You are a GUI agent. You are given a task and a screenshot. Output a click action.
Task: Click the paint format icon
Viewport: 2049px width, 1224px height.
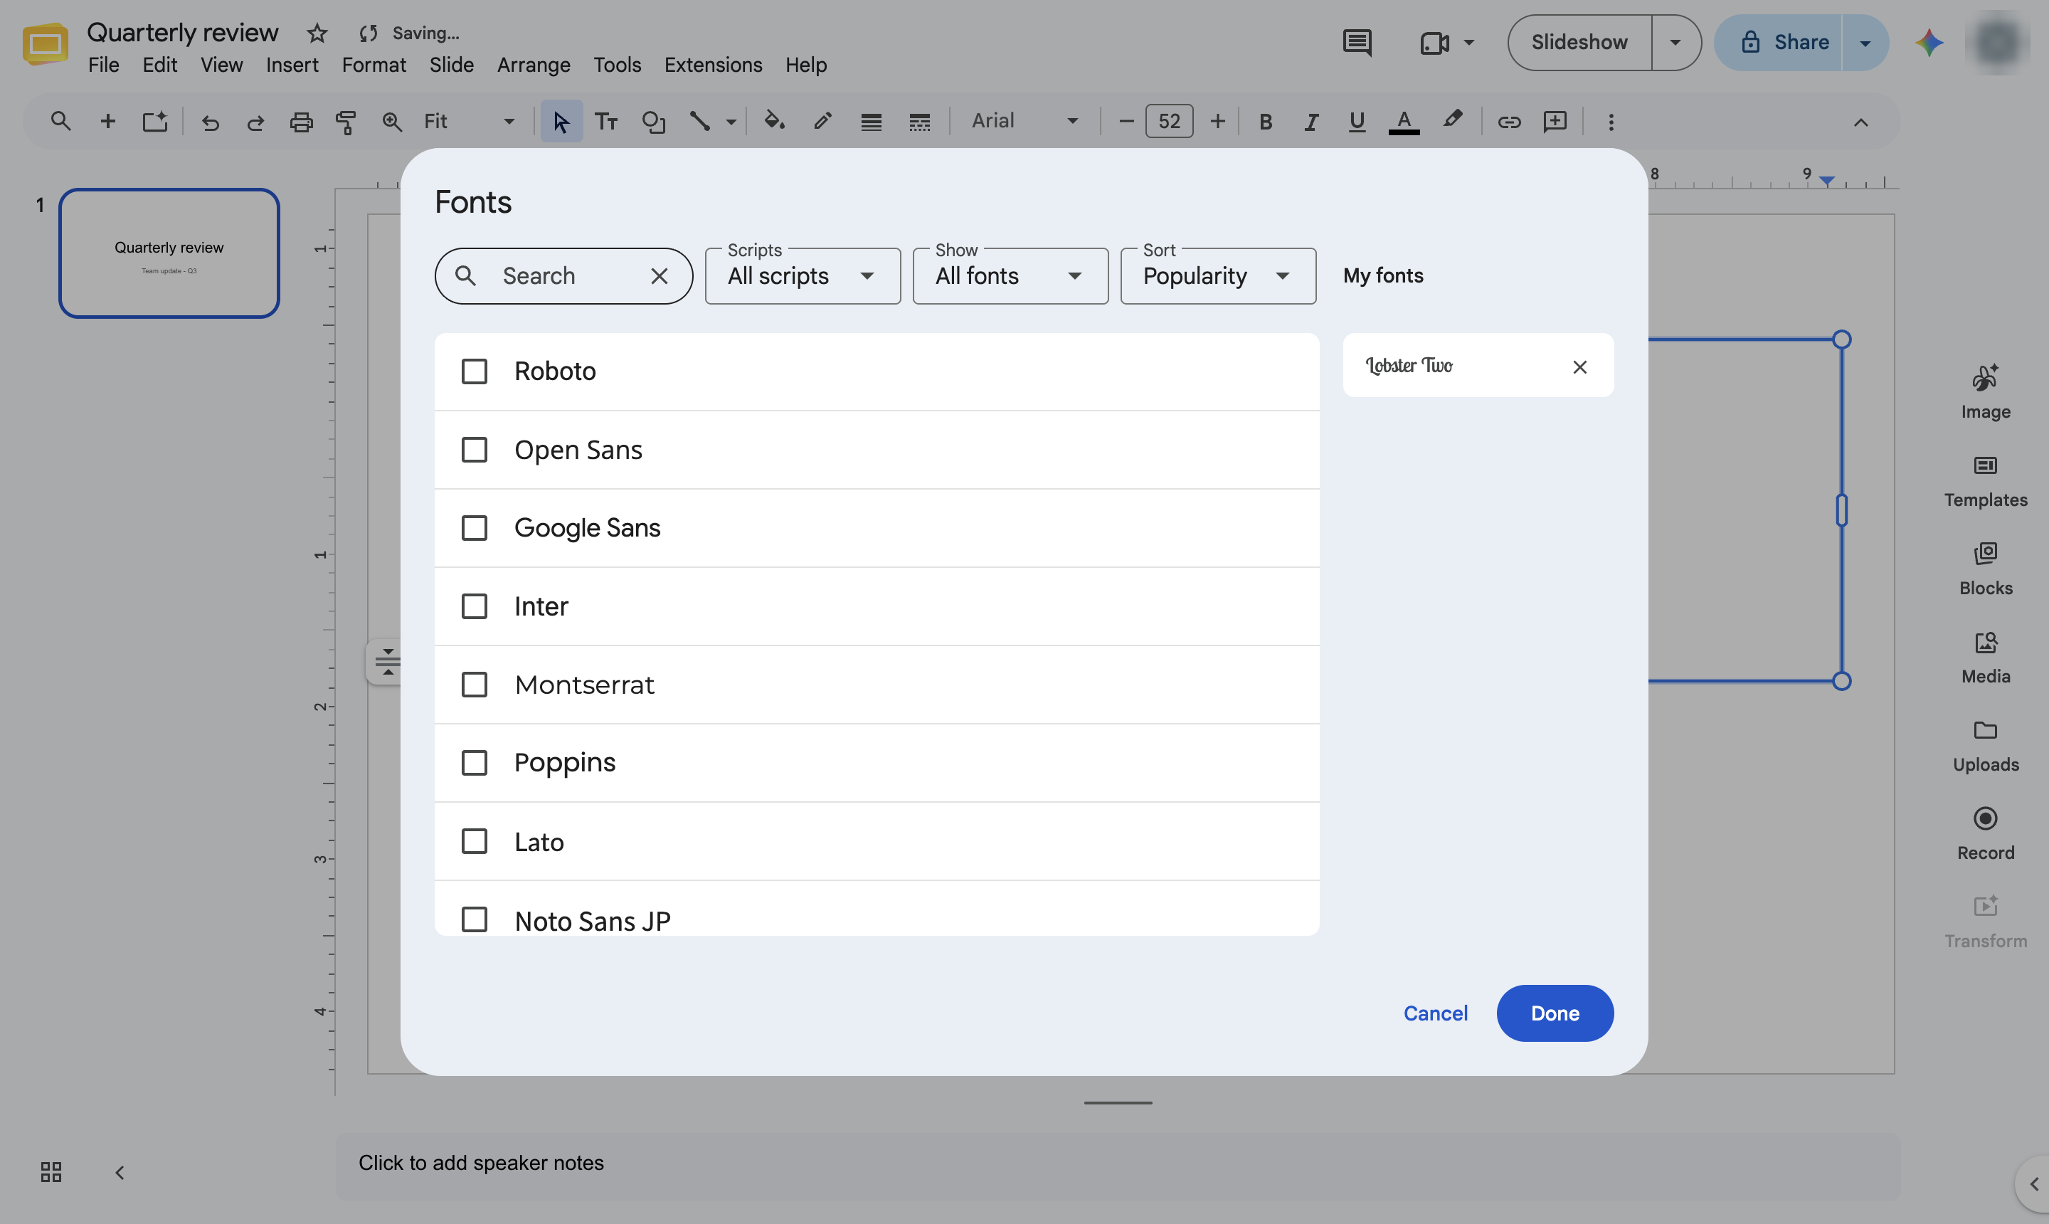(x=346, y=121)
